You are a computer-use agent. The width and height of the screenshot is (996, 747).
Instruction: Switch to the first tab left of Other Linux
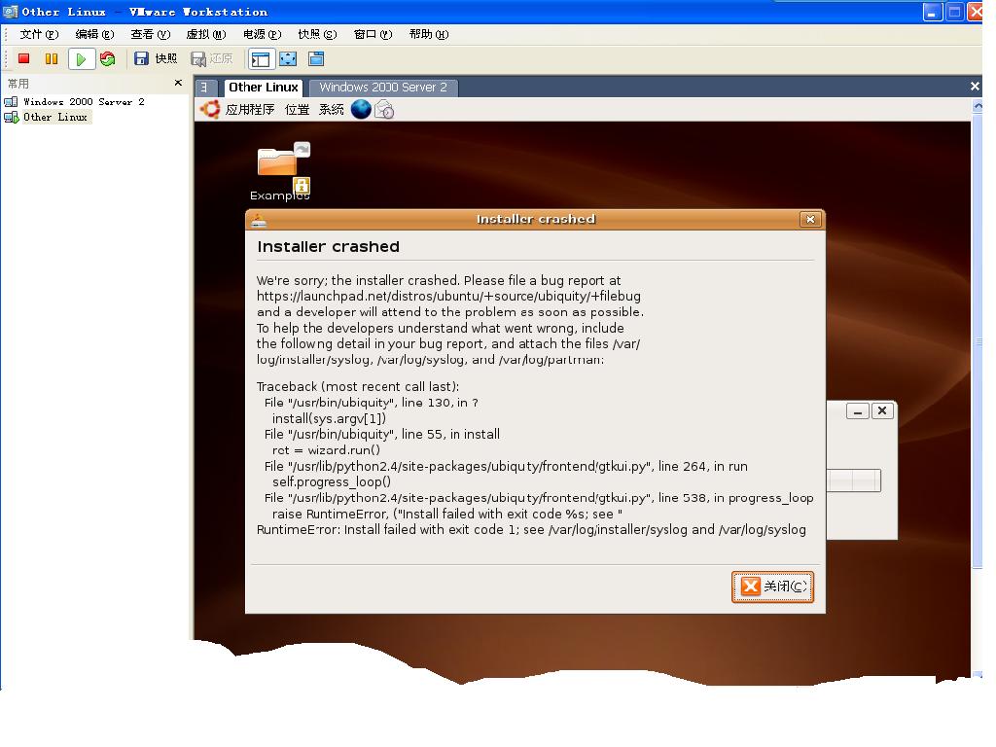pyautogui.click(x=205, y=88)
